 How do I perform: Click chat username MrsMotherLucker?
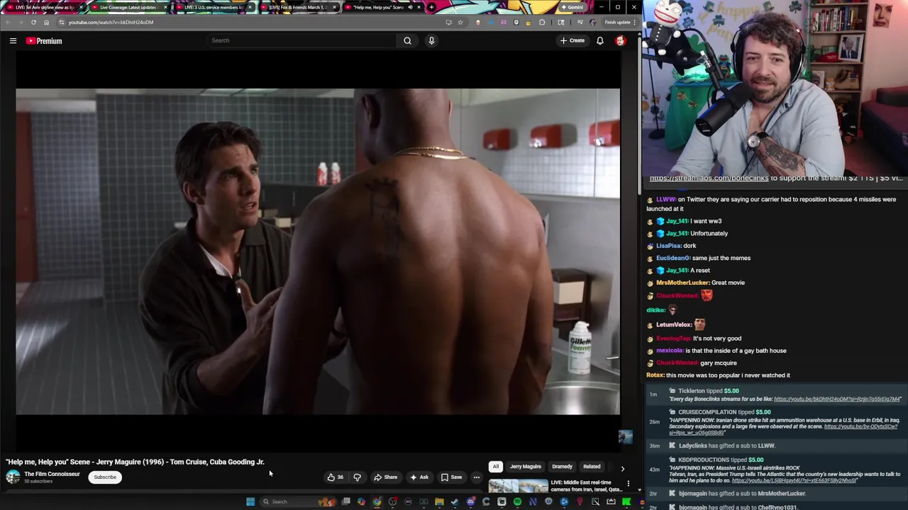682,283
